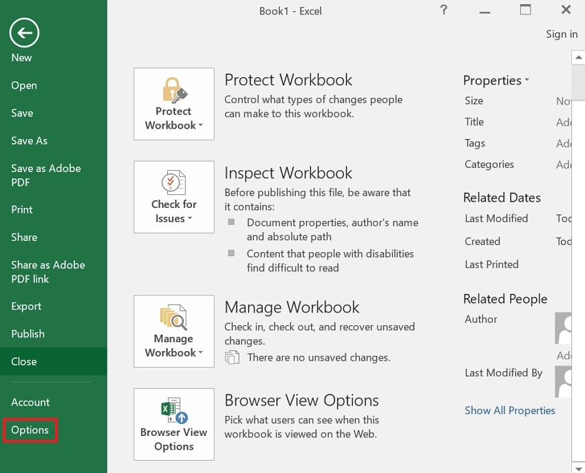585x473 pixels.
Task: Click the Manage Workbook magnifier icon
Action: (174, 317)
